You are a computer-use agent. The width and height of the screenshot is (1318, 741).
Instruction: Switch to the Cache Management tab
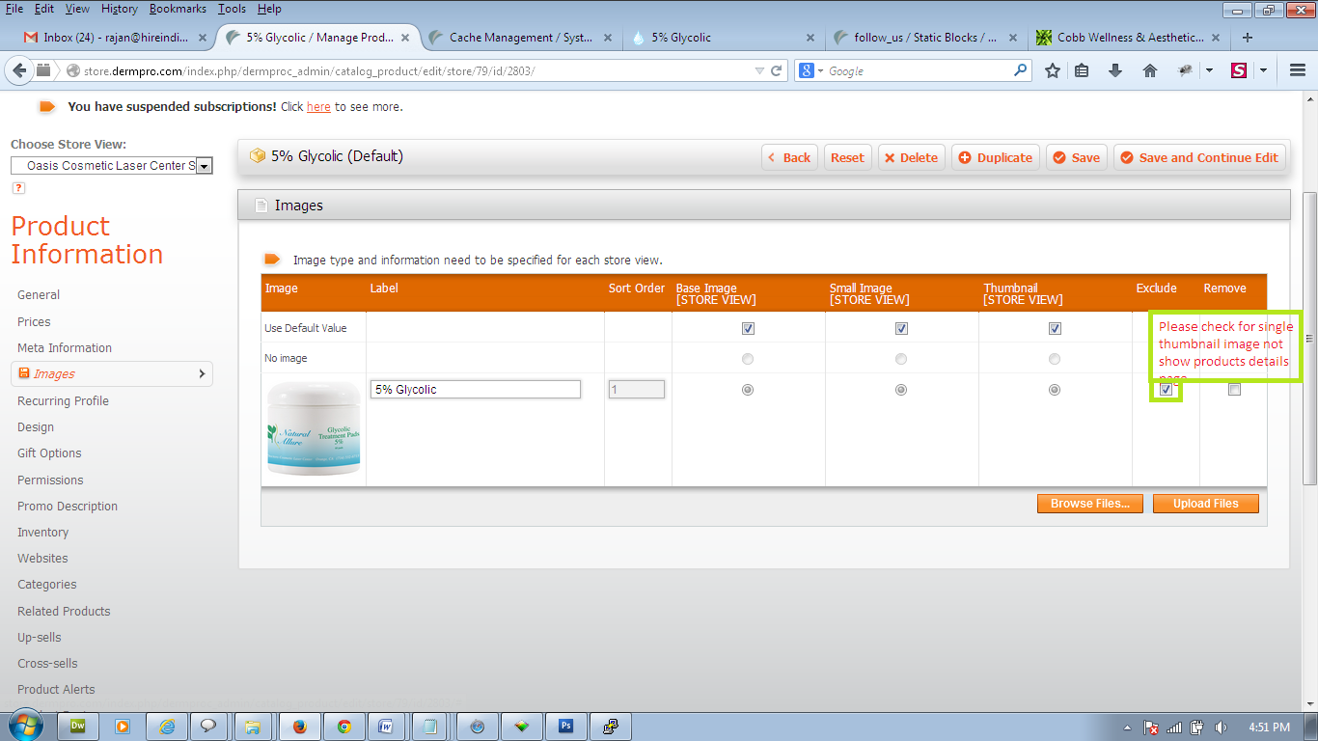click(x=520, y=38)
